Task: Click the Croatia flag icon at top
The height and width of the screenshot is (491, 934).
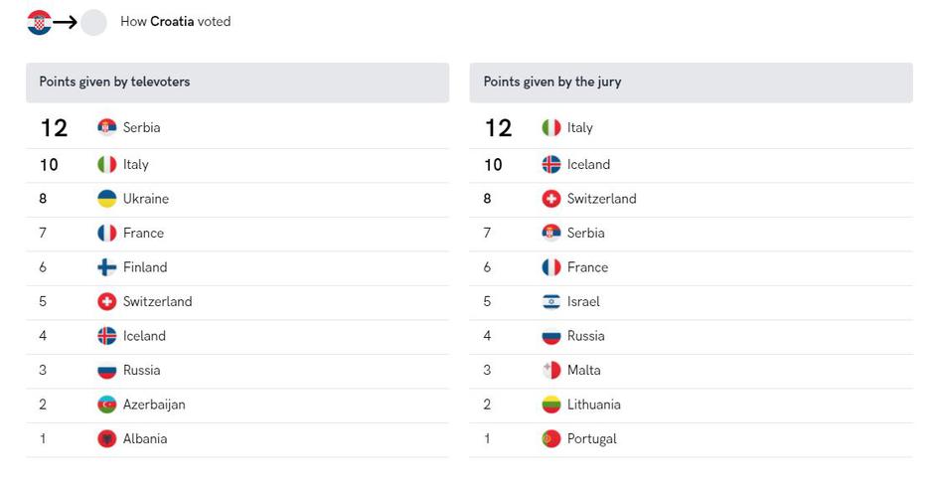Action: 39,23
